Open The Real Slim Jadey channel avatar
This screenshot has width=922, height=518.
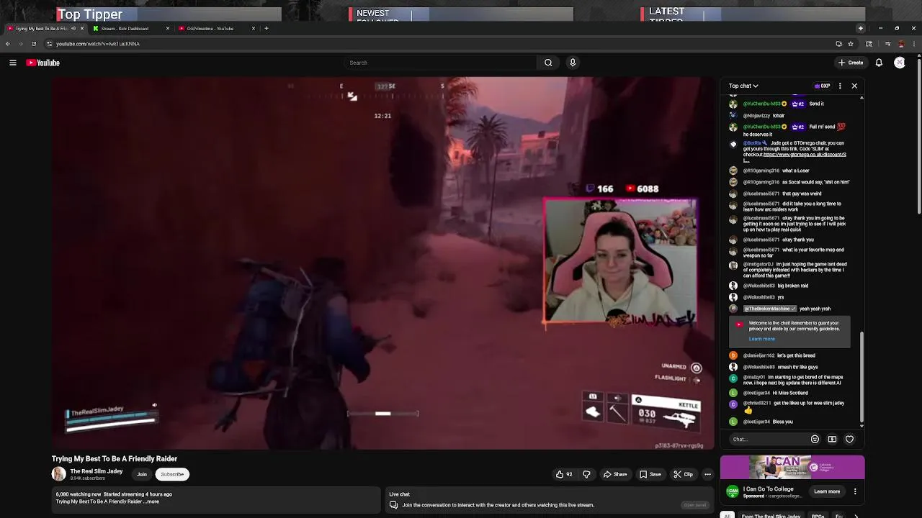[58, 474]
